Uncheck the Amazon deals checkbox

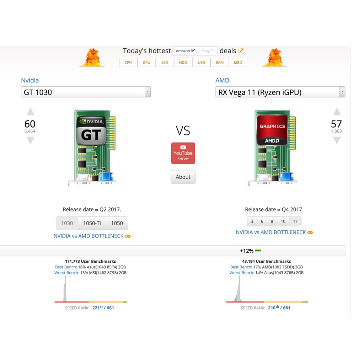click(193, 50)
